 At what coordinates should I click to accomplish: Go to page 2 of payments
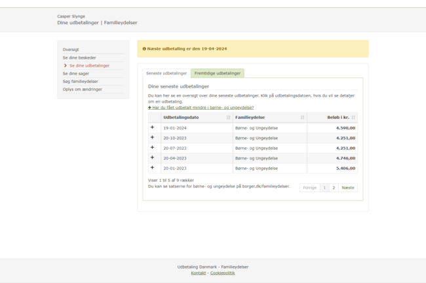click(x=333, y=188)
